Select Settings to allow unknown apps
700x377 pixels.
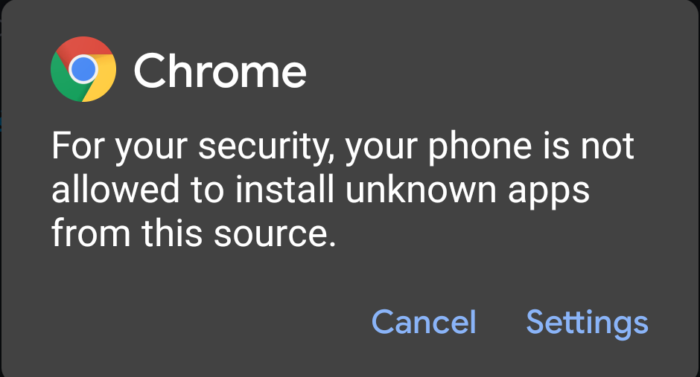coord(587,322)
